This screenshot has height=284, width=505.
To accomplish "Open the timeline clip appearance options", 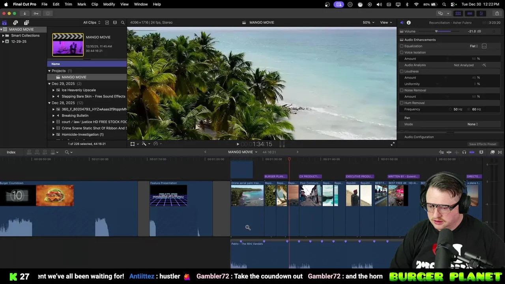I will coord(481,152).
